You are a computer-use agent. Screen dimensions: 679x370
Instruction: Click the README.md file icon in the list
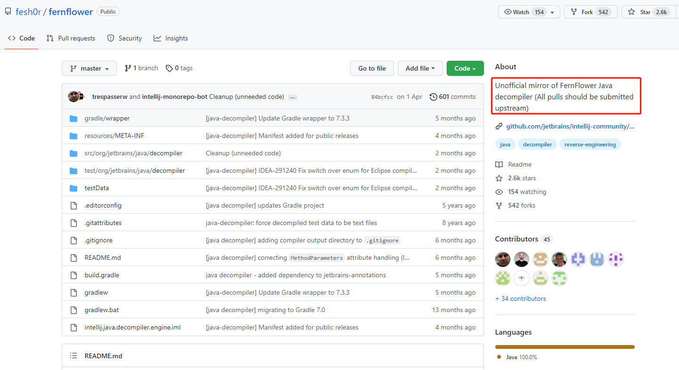click(74, 257)
